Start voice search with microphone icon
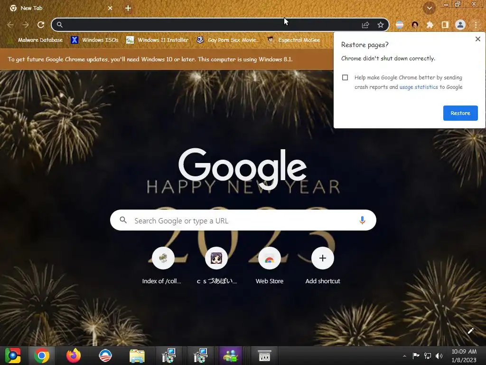 tap(362, 221)
